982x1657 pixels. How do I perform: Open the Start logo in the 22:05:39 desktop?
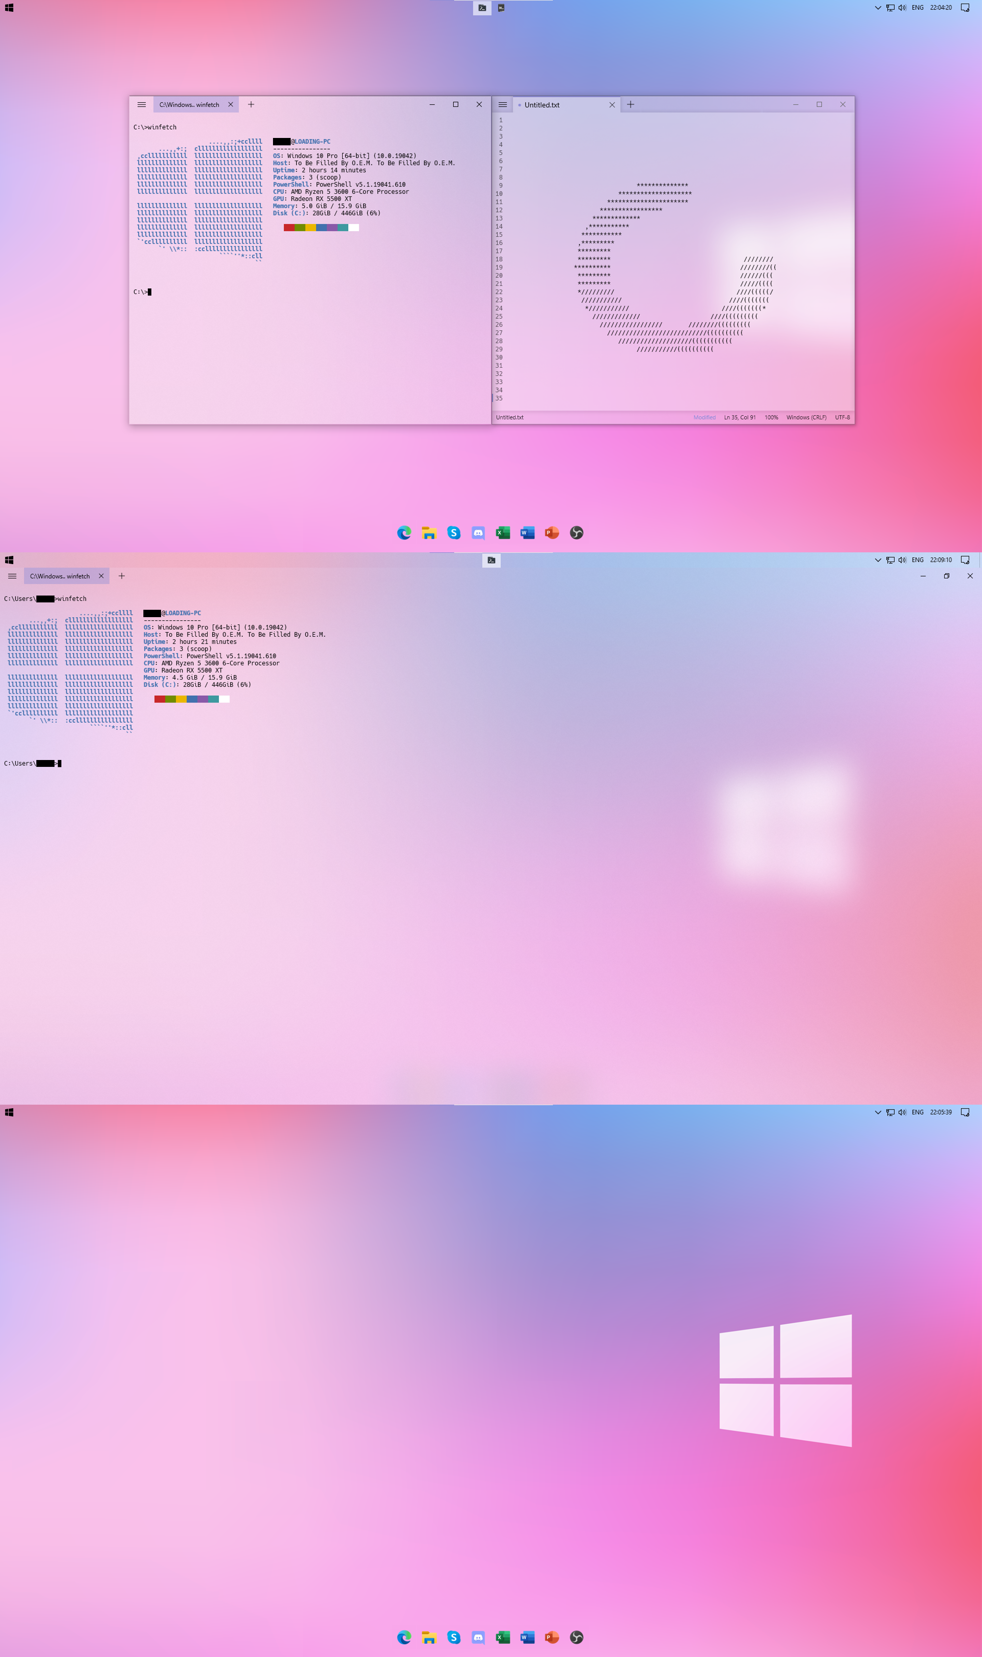point(9,1113)
